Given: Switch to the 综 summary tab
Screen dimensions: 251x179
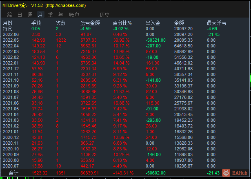Looking at the screenshot, I should tap(10, 15).
